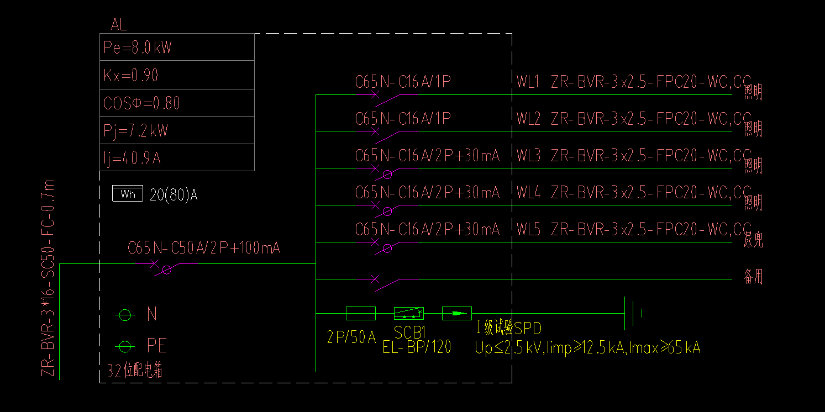Select the green 2P/50A fuse rectangle
Image resolution: width=825 pixels, height=412 pixels.
click(x=360, y=313)
